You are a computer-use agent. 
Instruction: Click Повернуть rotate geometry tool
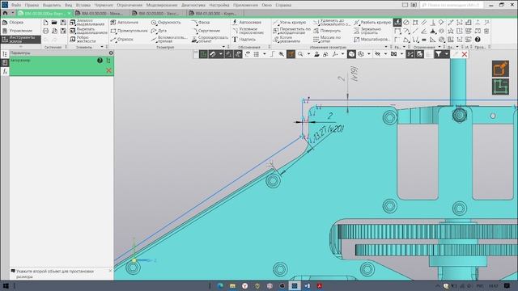[x=326, y=31]
